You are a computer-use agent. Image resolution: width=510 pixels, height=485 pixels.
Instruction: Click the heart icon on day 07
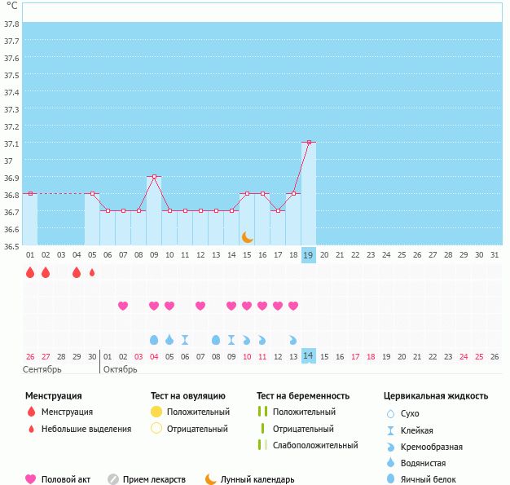pos(123,306)
